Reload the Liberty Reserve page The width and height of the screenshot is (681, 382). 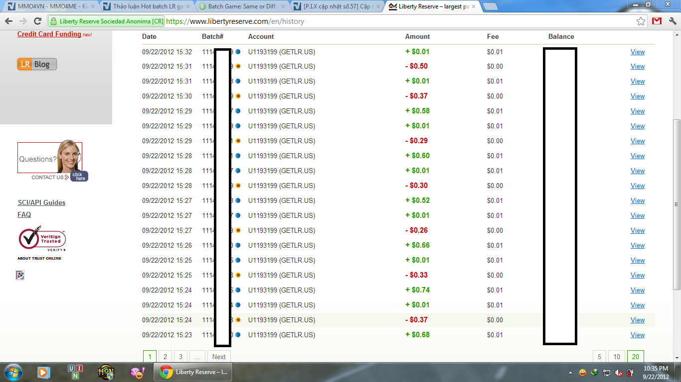[37, 21]
